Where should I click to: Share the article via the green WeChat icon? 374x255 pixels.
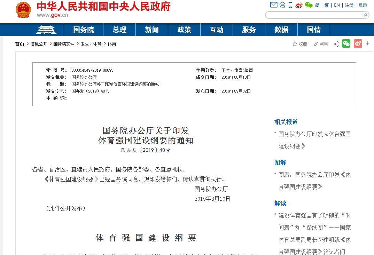pyautogui.click(x=346, y=43)
